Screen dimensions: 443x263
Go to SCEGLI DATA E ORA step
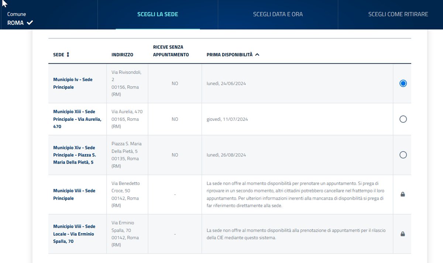pyautogui.click(x=278, y=14)
